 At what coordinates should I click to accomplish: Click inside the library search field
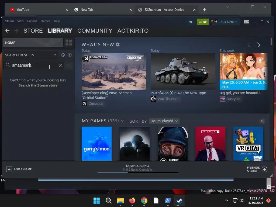click(x=34, y=65)
